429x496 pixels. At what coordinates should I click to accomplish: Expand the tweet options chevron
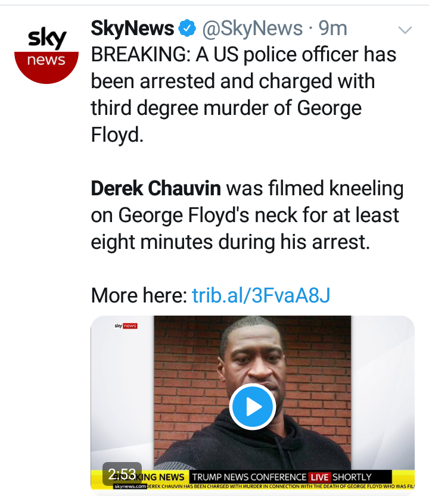pyautogui.click(x=405, y=30)
